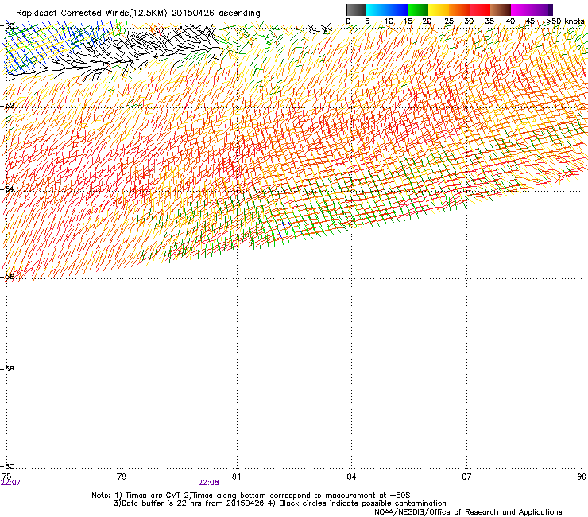The height and width of the screenshot is (517, 588).
Task: Click the longitude axis label "78"
Action: [122, 476]
